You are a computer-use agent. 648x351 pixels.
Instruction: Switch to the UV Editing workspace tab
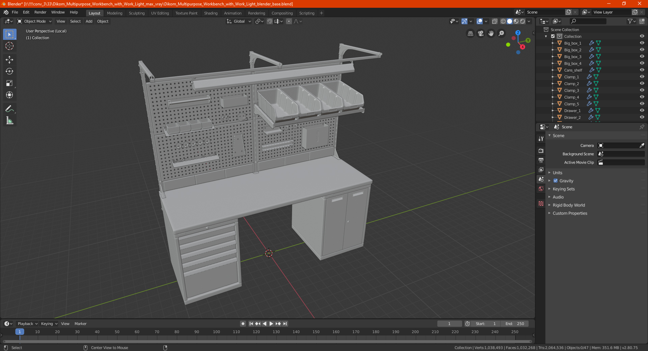tap(160, 13)
